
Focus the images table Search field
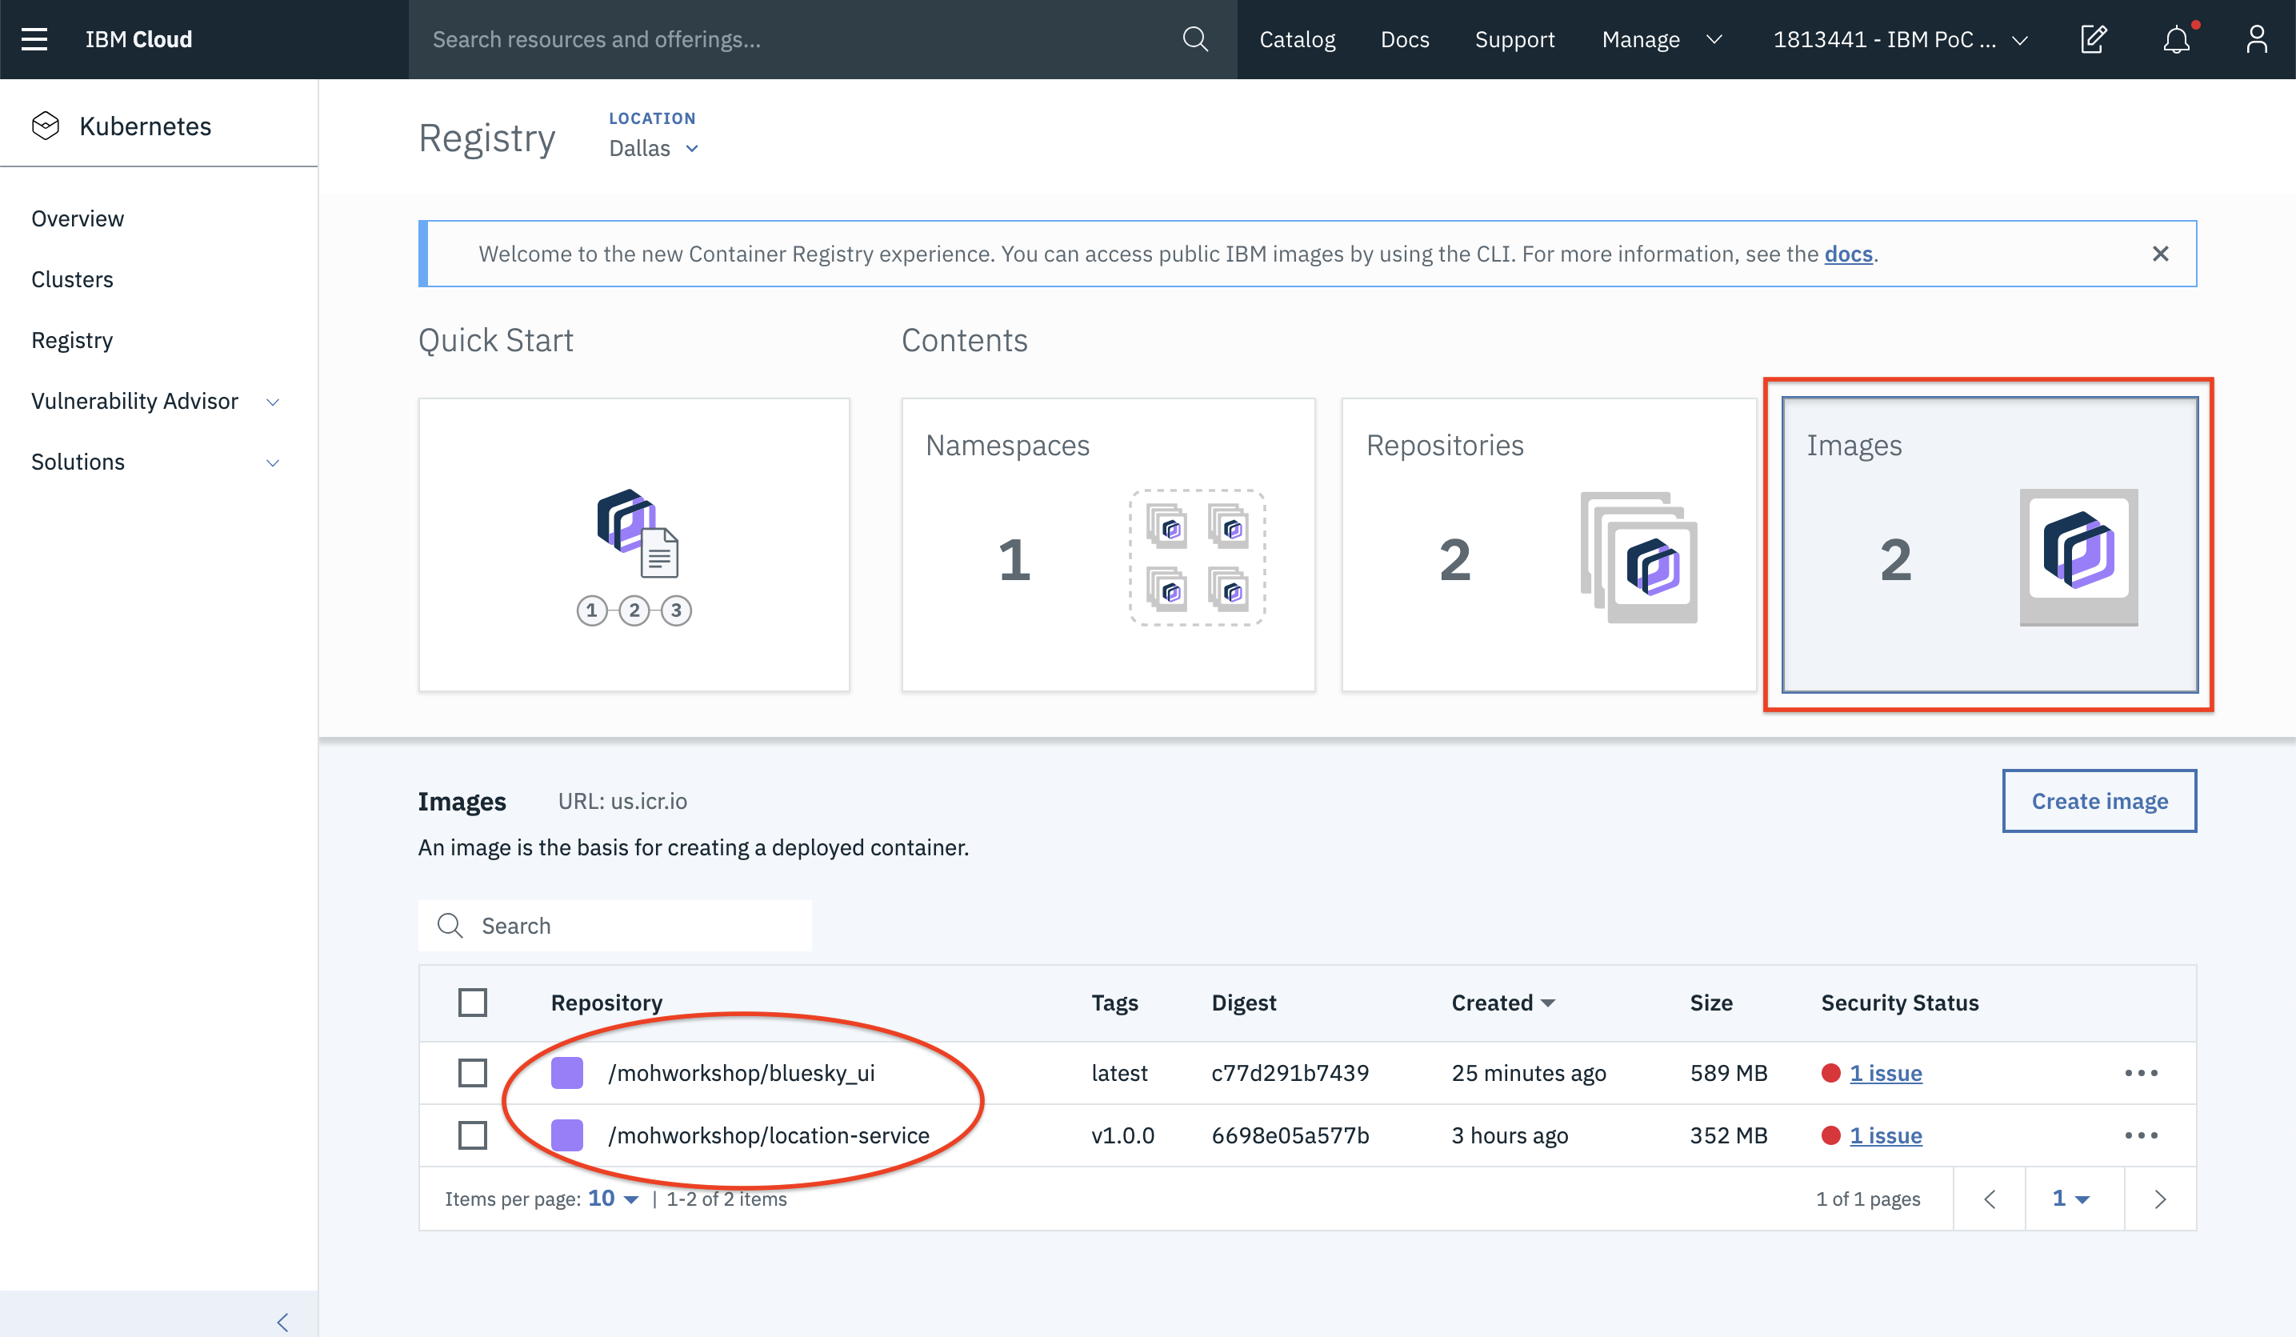coord(615,926)
